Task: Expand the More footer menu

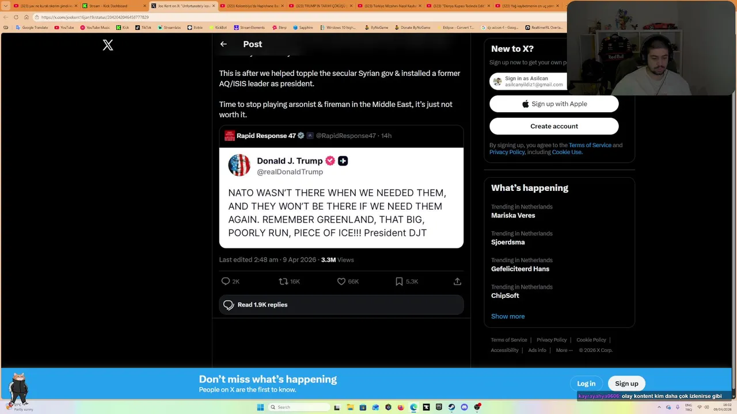Action: click(564, 350)
